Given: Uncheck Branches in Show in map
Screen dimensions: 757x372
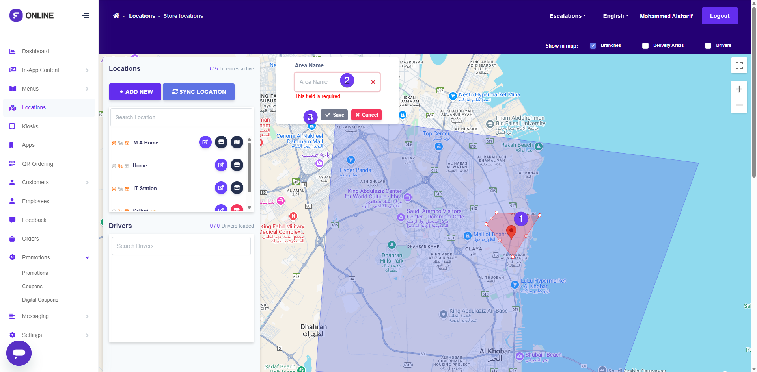Looking at the screenshot, I should pos(593,46).
